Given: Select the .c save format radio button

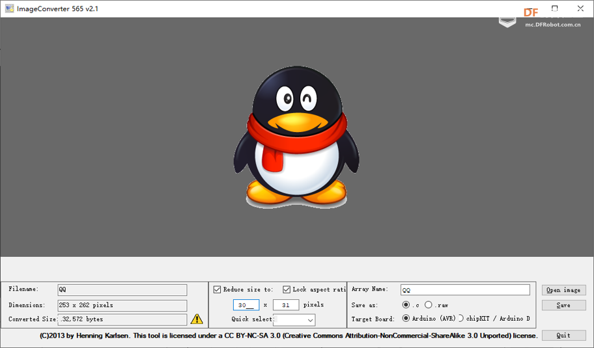Looking at the screenshot, I should tap(406, 304).
